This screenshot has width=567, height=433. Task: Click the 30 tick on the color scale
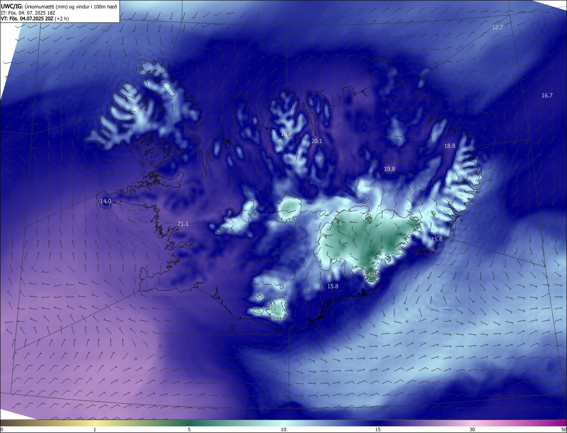pyautogui.click(x=472, y=429)
